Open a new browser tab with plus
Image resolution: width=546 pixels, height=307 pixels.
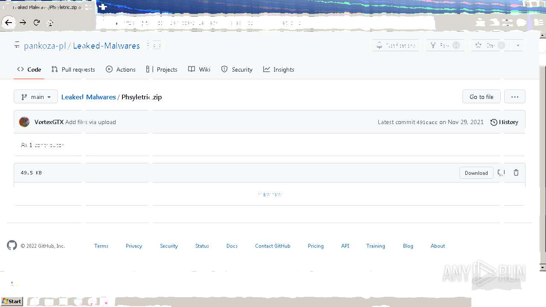pos(103,7)
